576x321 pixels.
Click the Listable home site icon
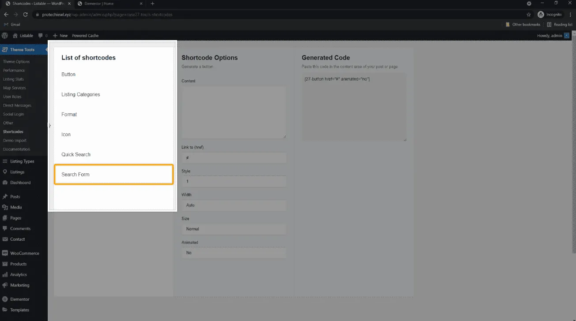(x=15, y=35)
